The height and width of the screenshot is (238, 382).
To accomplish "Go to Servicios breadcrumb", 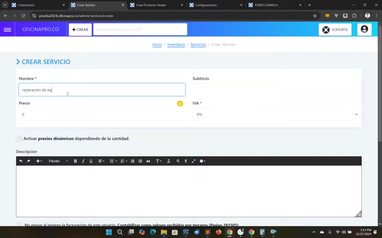I will [x=198, y=45].
